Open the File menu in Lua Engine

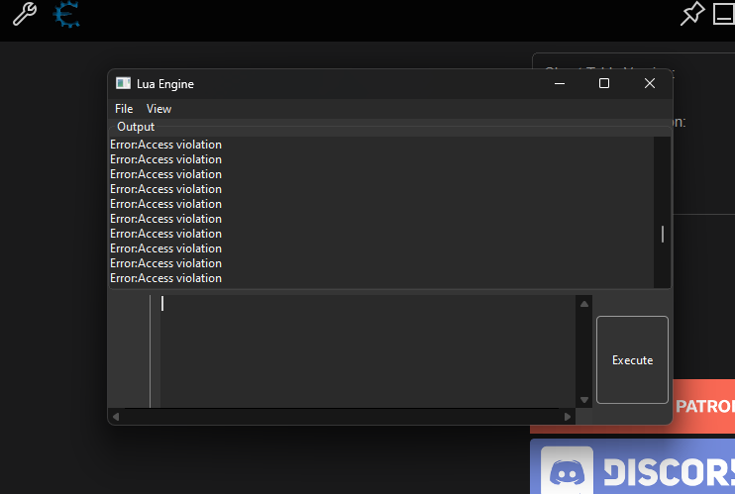124,109
